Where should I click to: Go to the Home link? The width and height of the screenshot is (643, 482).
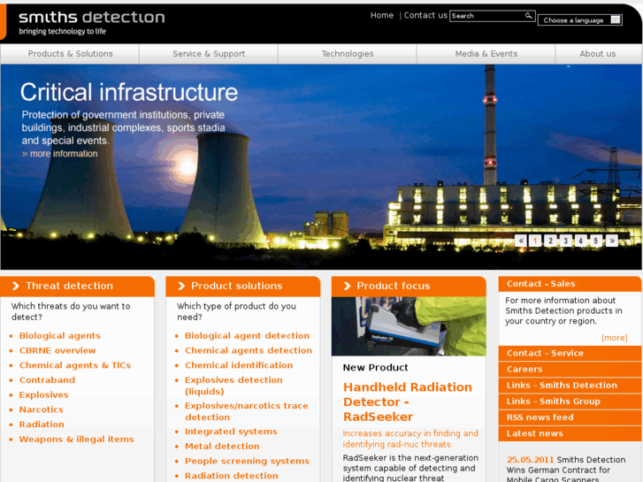(382, 15)
